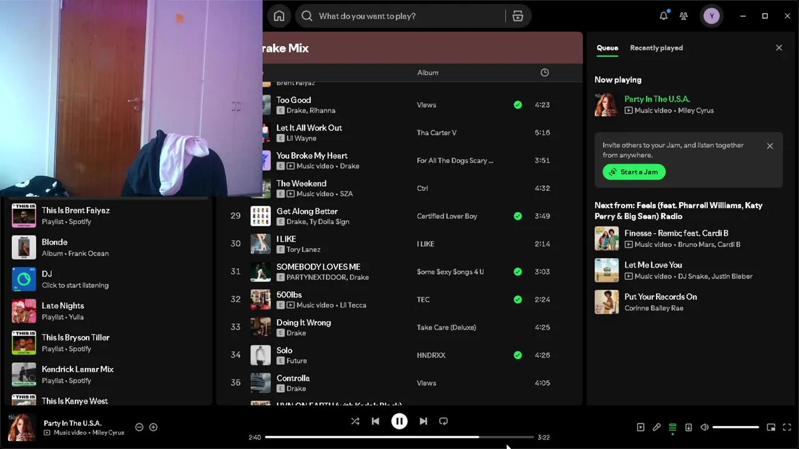Viewport: 799px width, 449px height.
Task: Toggle saved checkmark for Get Along Better
Action: [517, 216]
